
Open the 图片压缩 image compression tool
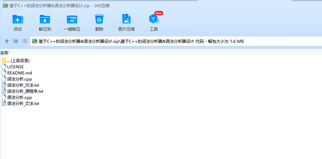[x=126, y=19]
